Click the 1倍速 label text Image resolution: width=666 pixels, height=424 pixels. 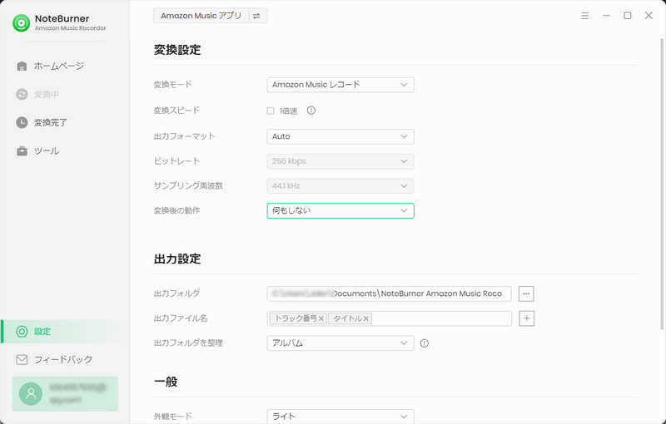click(288, 111)
